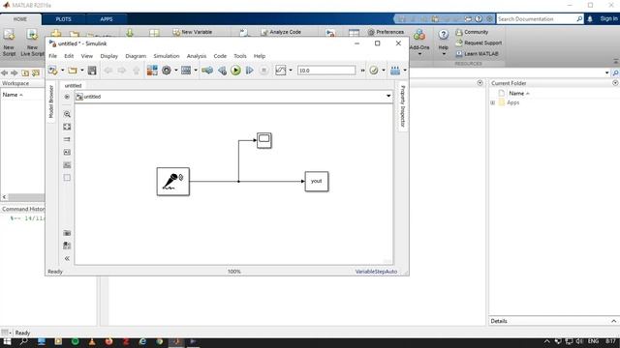
Task: Click Fit to View palette icon
Action: [x=67, y=127]
